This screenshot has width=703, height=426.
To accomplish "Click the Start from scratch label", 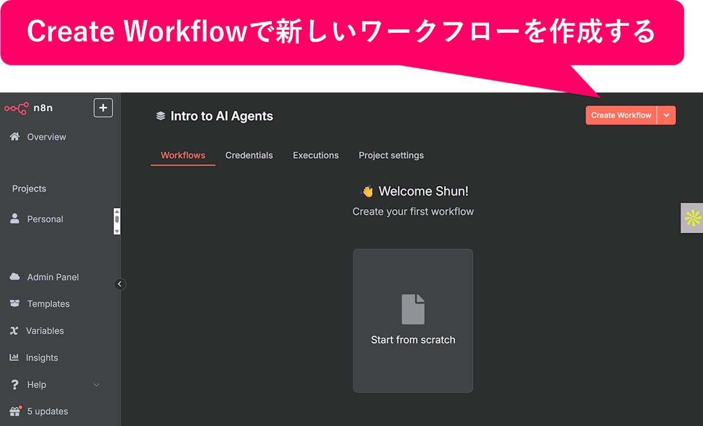I will (x=413, y=340).
